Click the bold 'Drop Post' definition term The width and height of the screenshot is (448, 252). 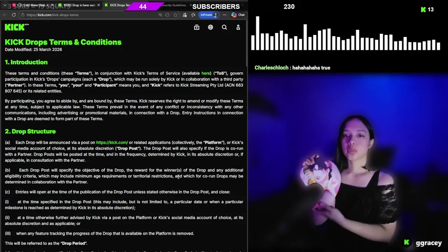(128, 148)
